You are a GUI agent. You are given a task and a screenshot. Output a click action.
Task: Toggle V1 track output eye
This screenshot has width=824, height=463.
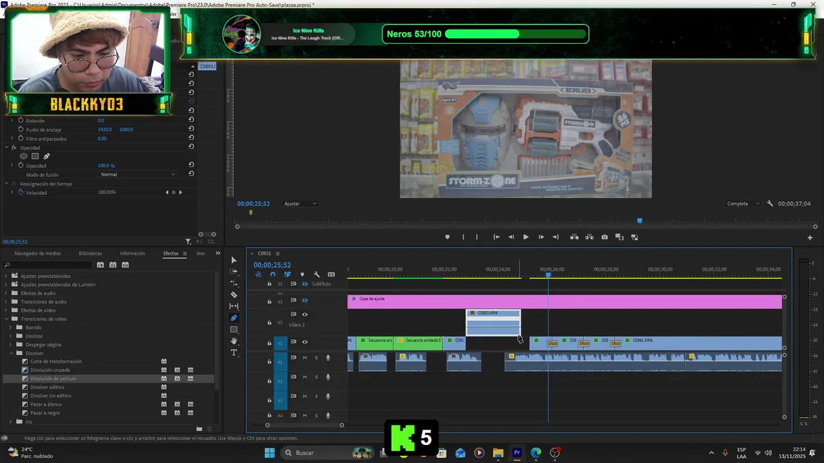tap(305, 342)
